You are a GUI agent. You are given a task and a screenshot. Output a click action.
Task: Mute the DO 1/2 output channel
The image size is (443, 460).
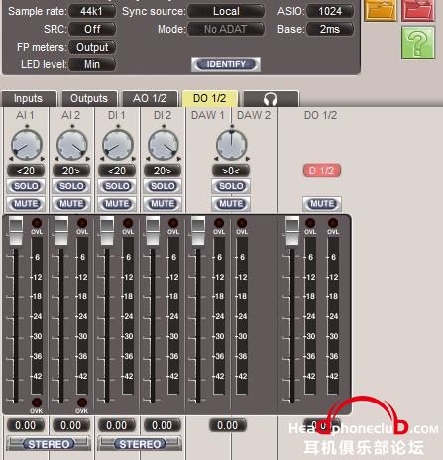pos(322,204)
